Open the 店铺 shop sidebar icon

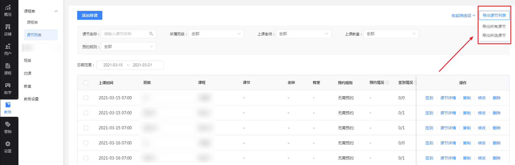[8, 30]
